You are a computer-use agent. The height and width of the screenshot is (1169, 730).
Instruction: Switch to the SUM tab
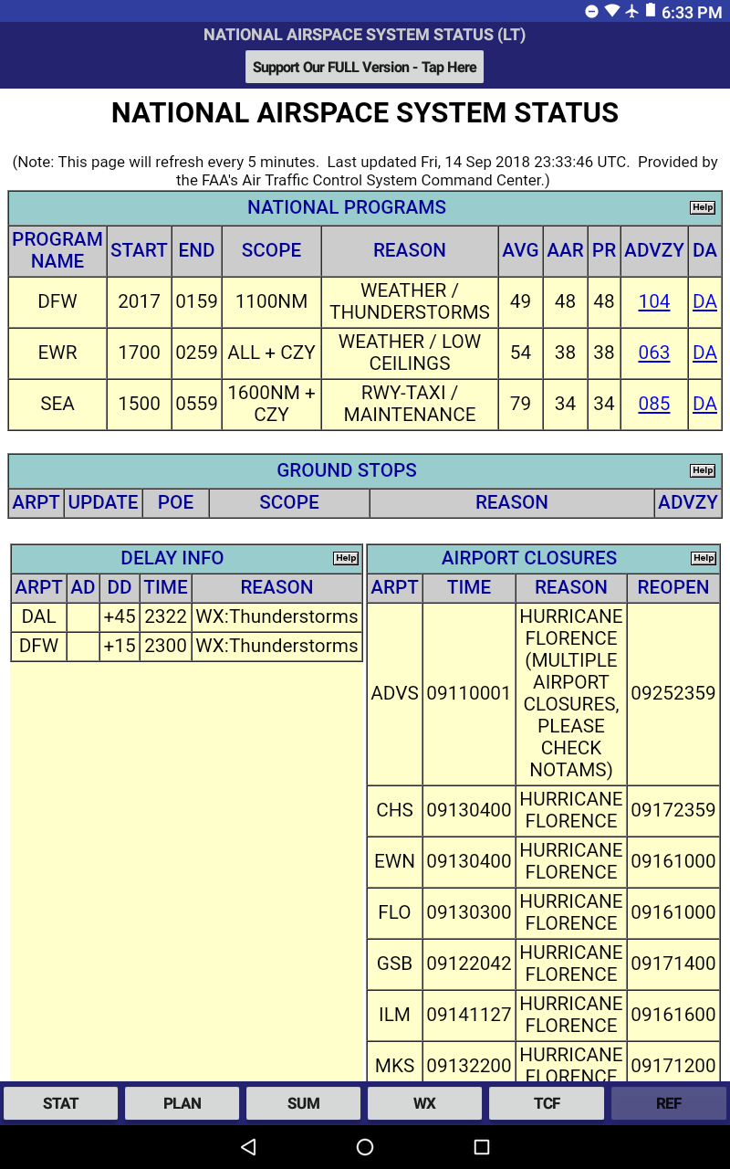pyautogui.click(x=304, y=1103)
